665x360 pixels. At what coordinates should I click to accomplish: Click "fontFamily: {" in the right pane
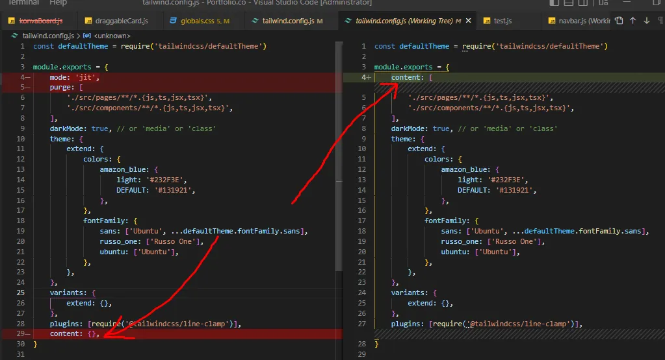452,221
